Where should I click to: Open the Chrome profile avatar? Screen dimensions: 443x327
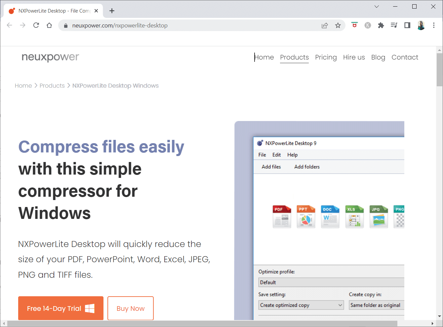pos(421,25)
